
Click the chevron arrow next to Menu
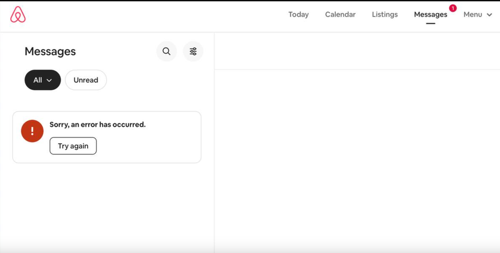[489, 15]
